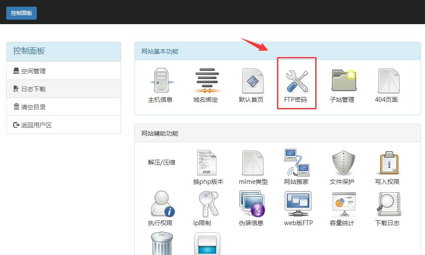Open the web版FTP monitor icon
Screen dimensions: 425x255
[298, 204]
